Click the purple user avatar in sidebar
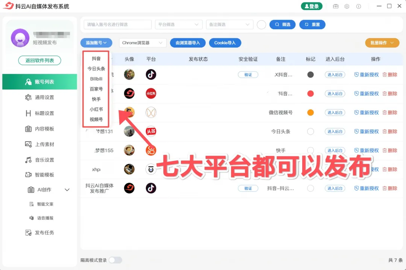Image resolution: width=406 pixels, height=270 pixels. pos(20,38)
